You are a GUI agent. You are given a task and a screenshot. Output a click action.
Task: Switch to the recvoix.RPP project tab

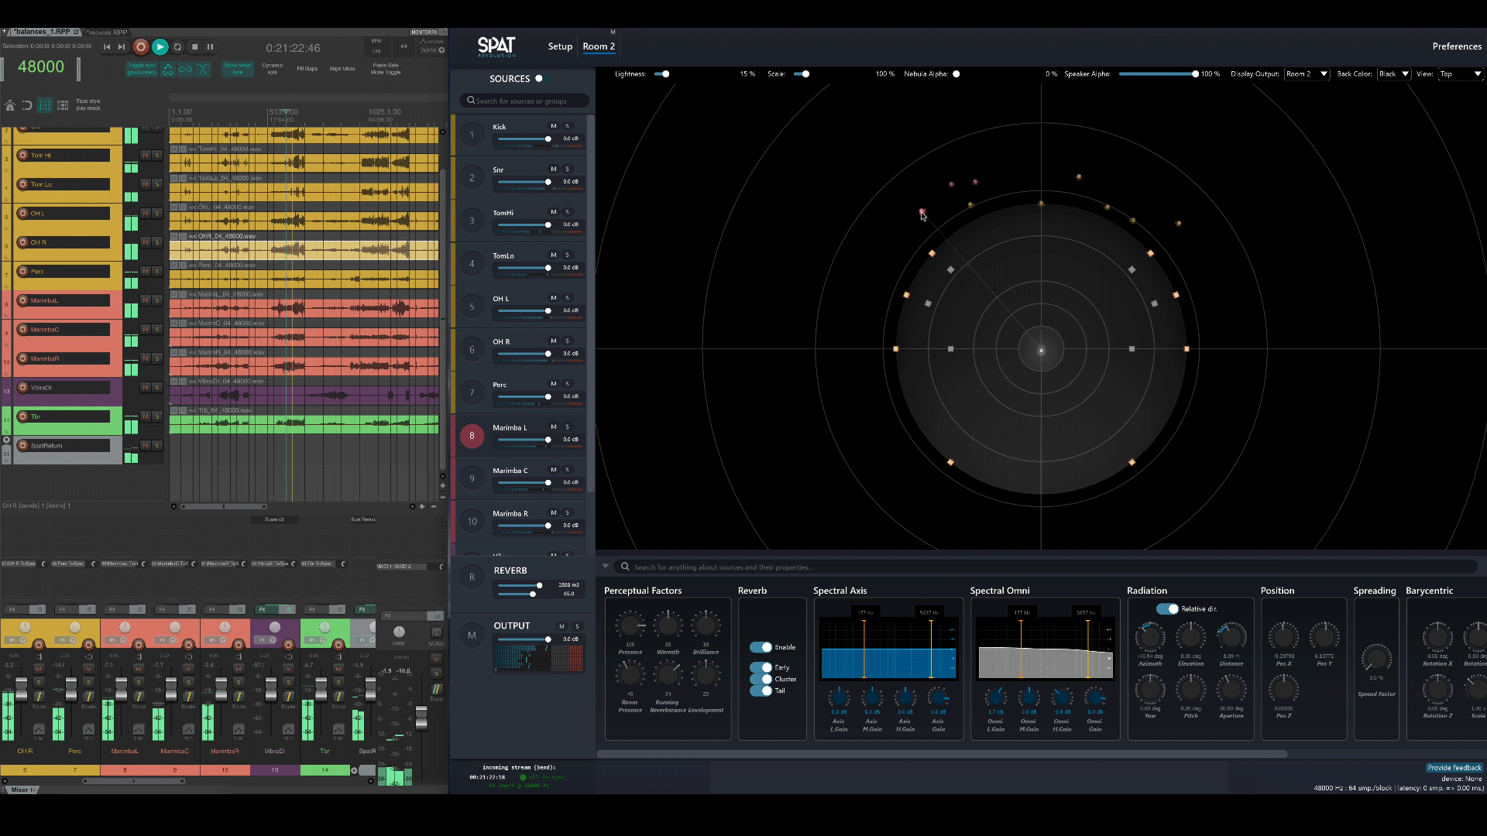(107, 33)
